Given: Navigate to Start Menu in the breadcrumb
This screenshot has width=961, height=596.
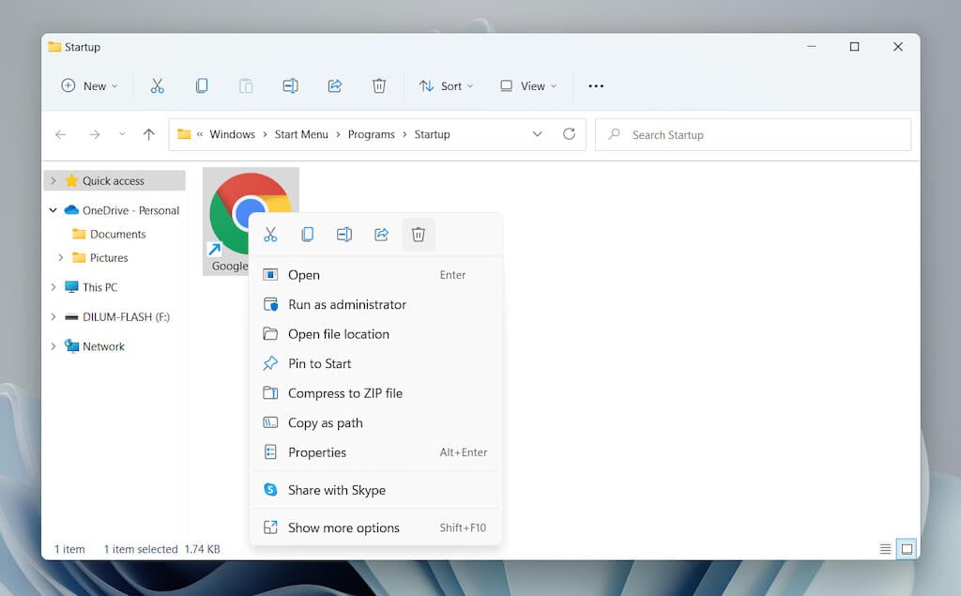Looking at the screenshot, I should click(301, 134).
